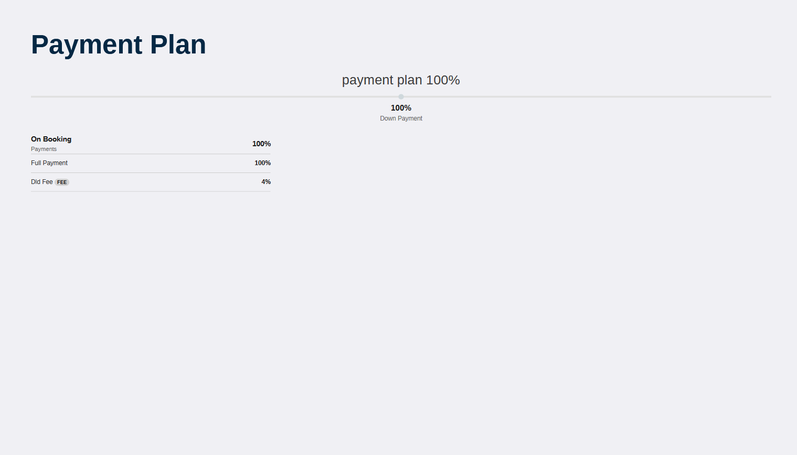Click the timeline dot marker
The image size is (797, 455).
tap(401, 96)
